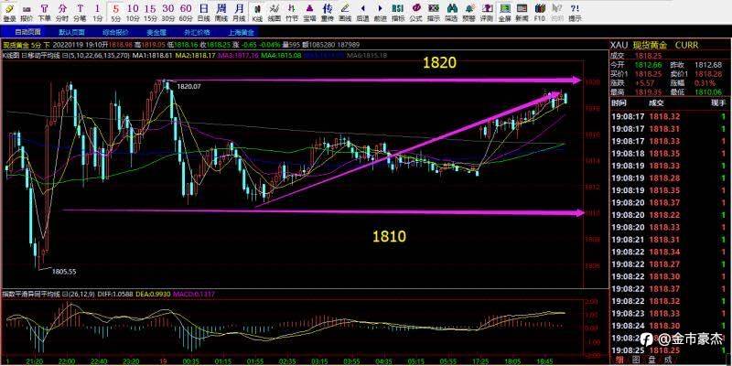Select the 10分 ten-minute period
Viewport: 732px width, 366px height.
coord(133,13)
